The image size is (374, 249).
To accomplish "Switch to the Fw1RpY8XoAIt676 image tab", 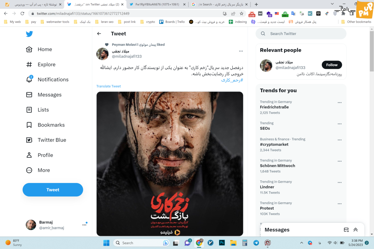I will coord(157,4).
